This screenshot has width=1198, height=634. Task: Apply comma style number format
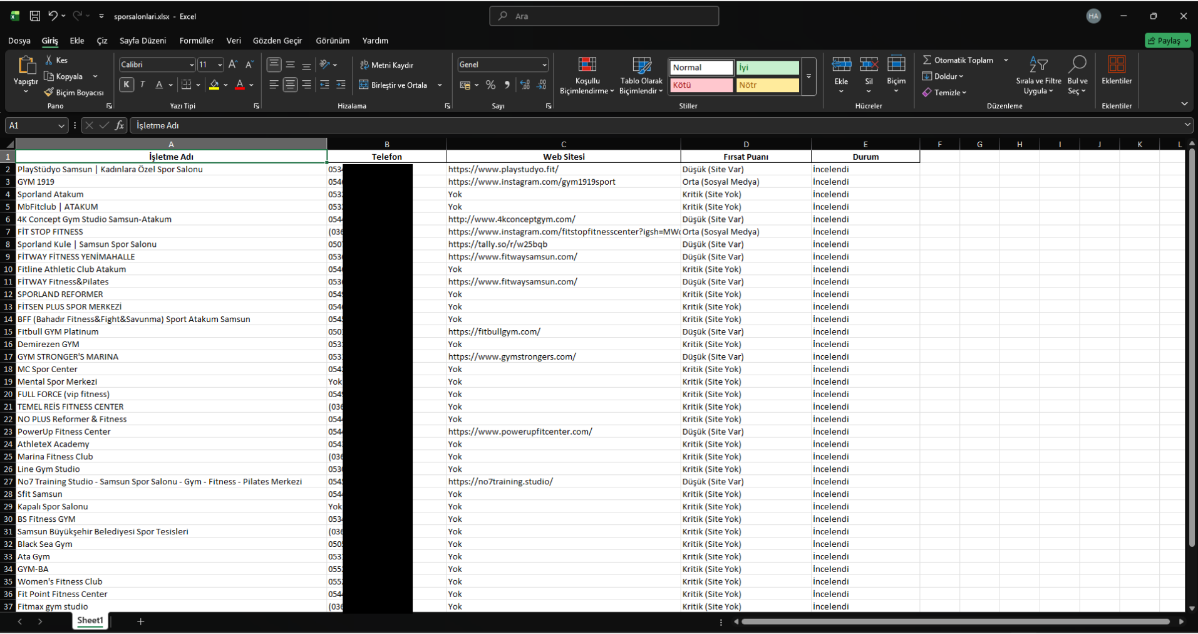pyautogui.click(x=507, y=85)
